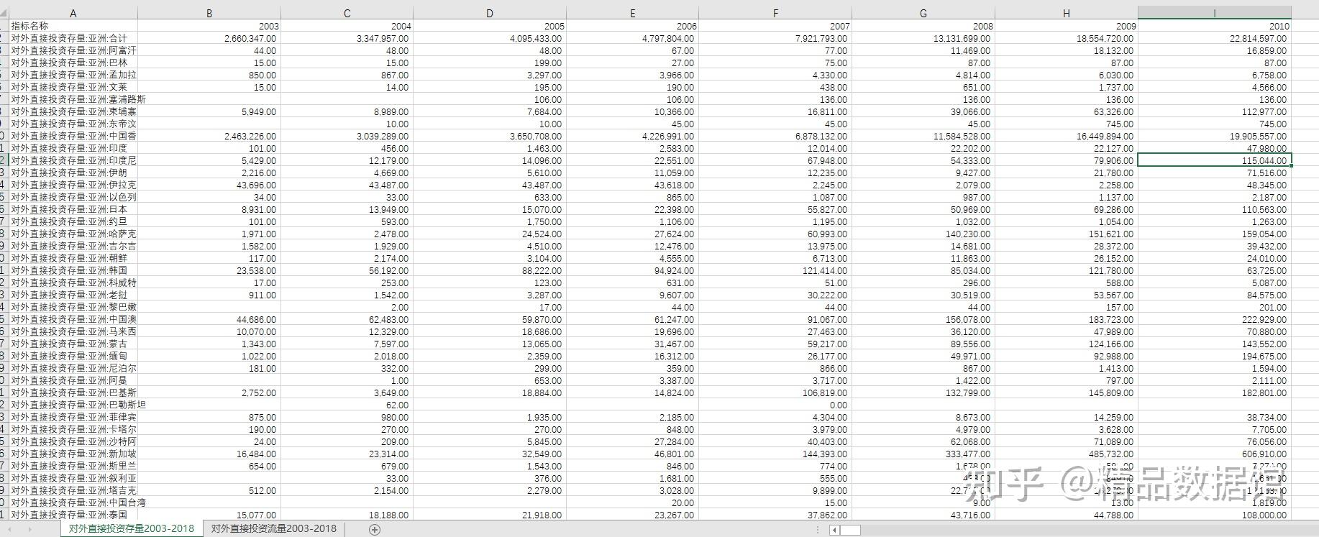Click the horizontal scrollbar thumb
Viewport: 1319px width, 537px height.
[850, 530]
